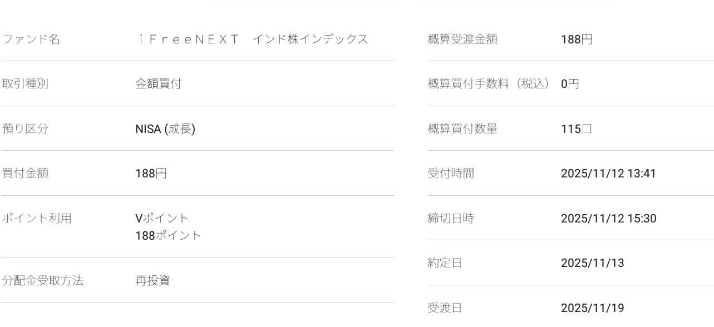Click the 188ポイント points amount
Image resolution: width=714 pixels, height=327 pixels.
click(168, 236)
